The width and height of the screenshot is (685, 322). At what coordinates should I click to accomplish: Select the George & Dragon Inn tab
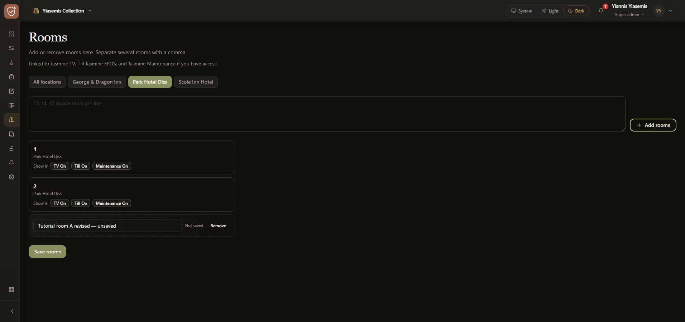[x=97, y=82]
